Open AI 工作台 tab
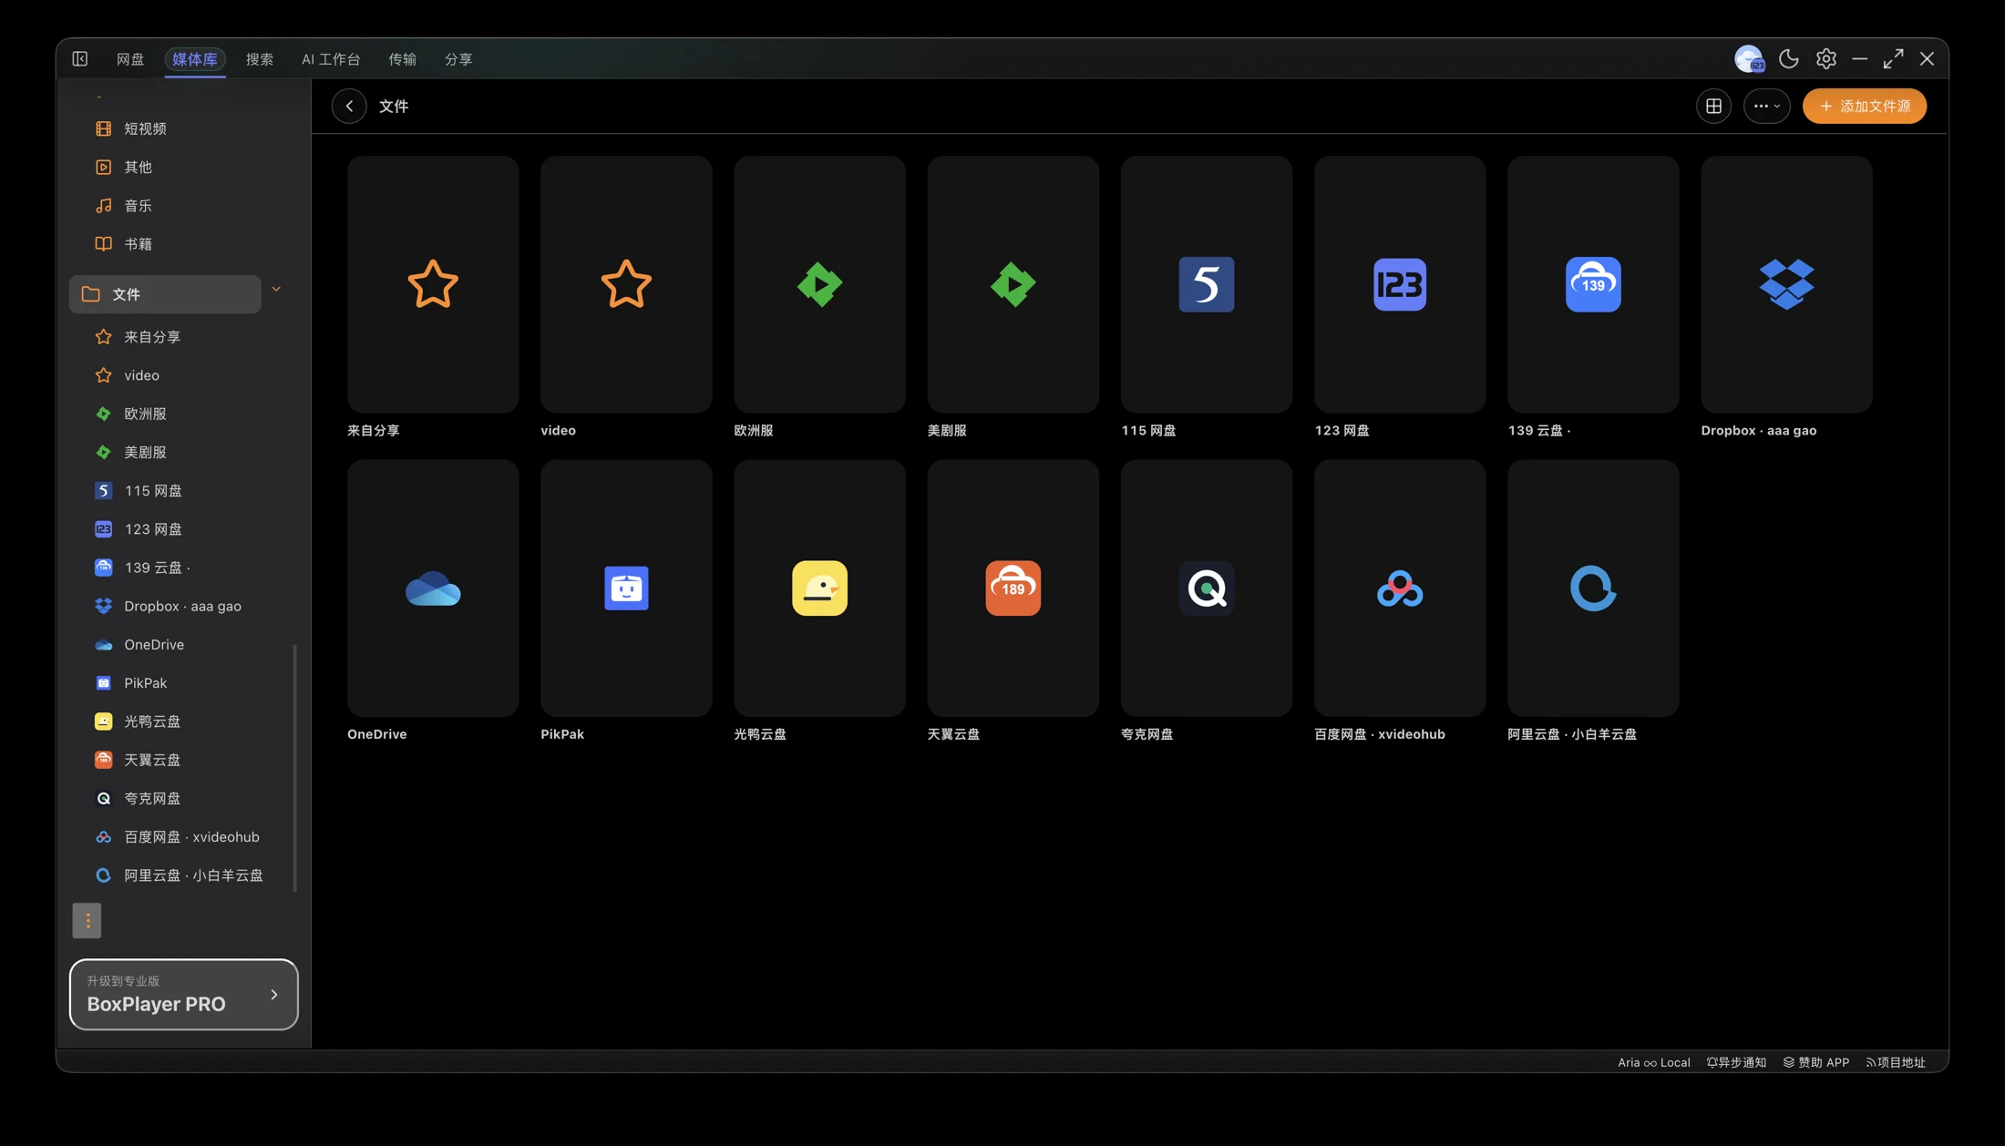The image size is (2005, 1146). pyautogui.click(x=331, y=58)
